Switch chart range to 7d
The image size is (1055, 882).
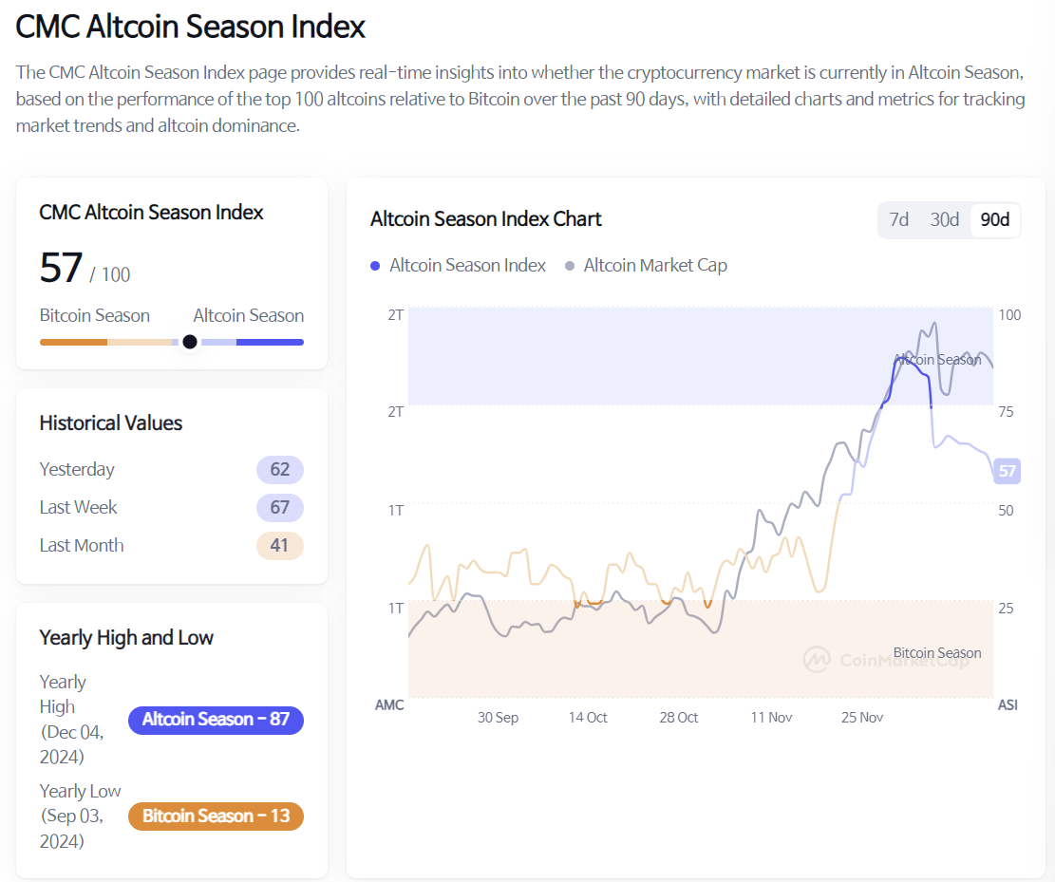point(898,219)
